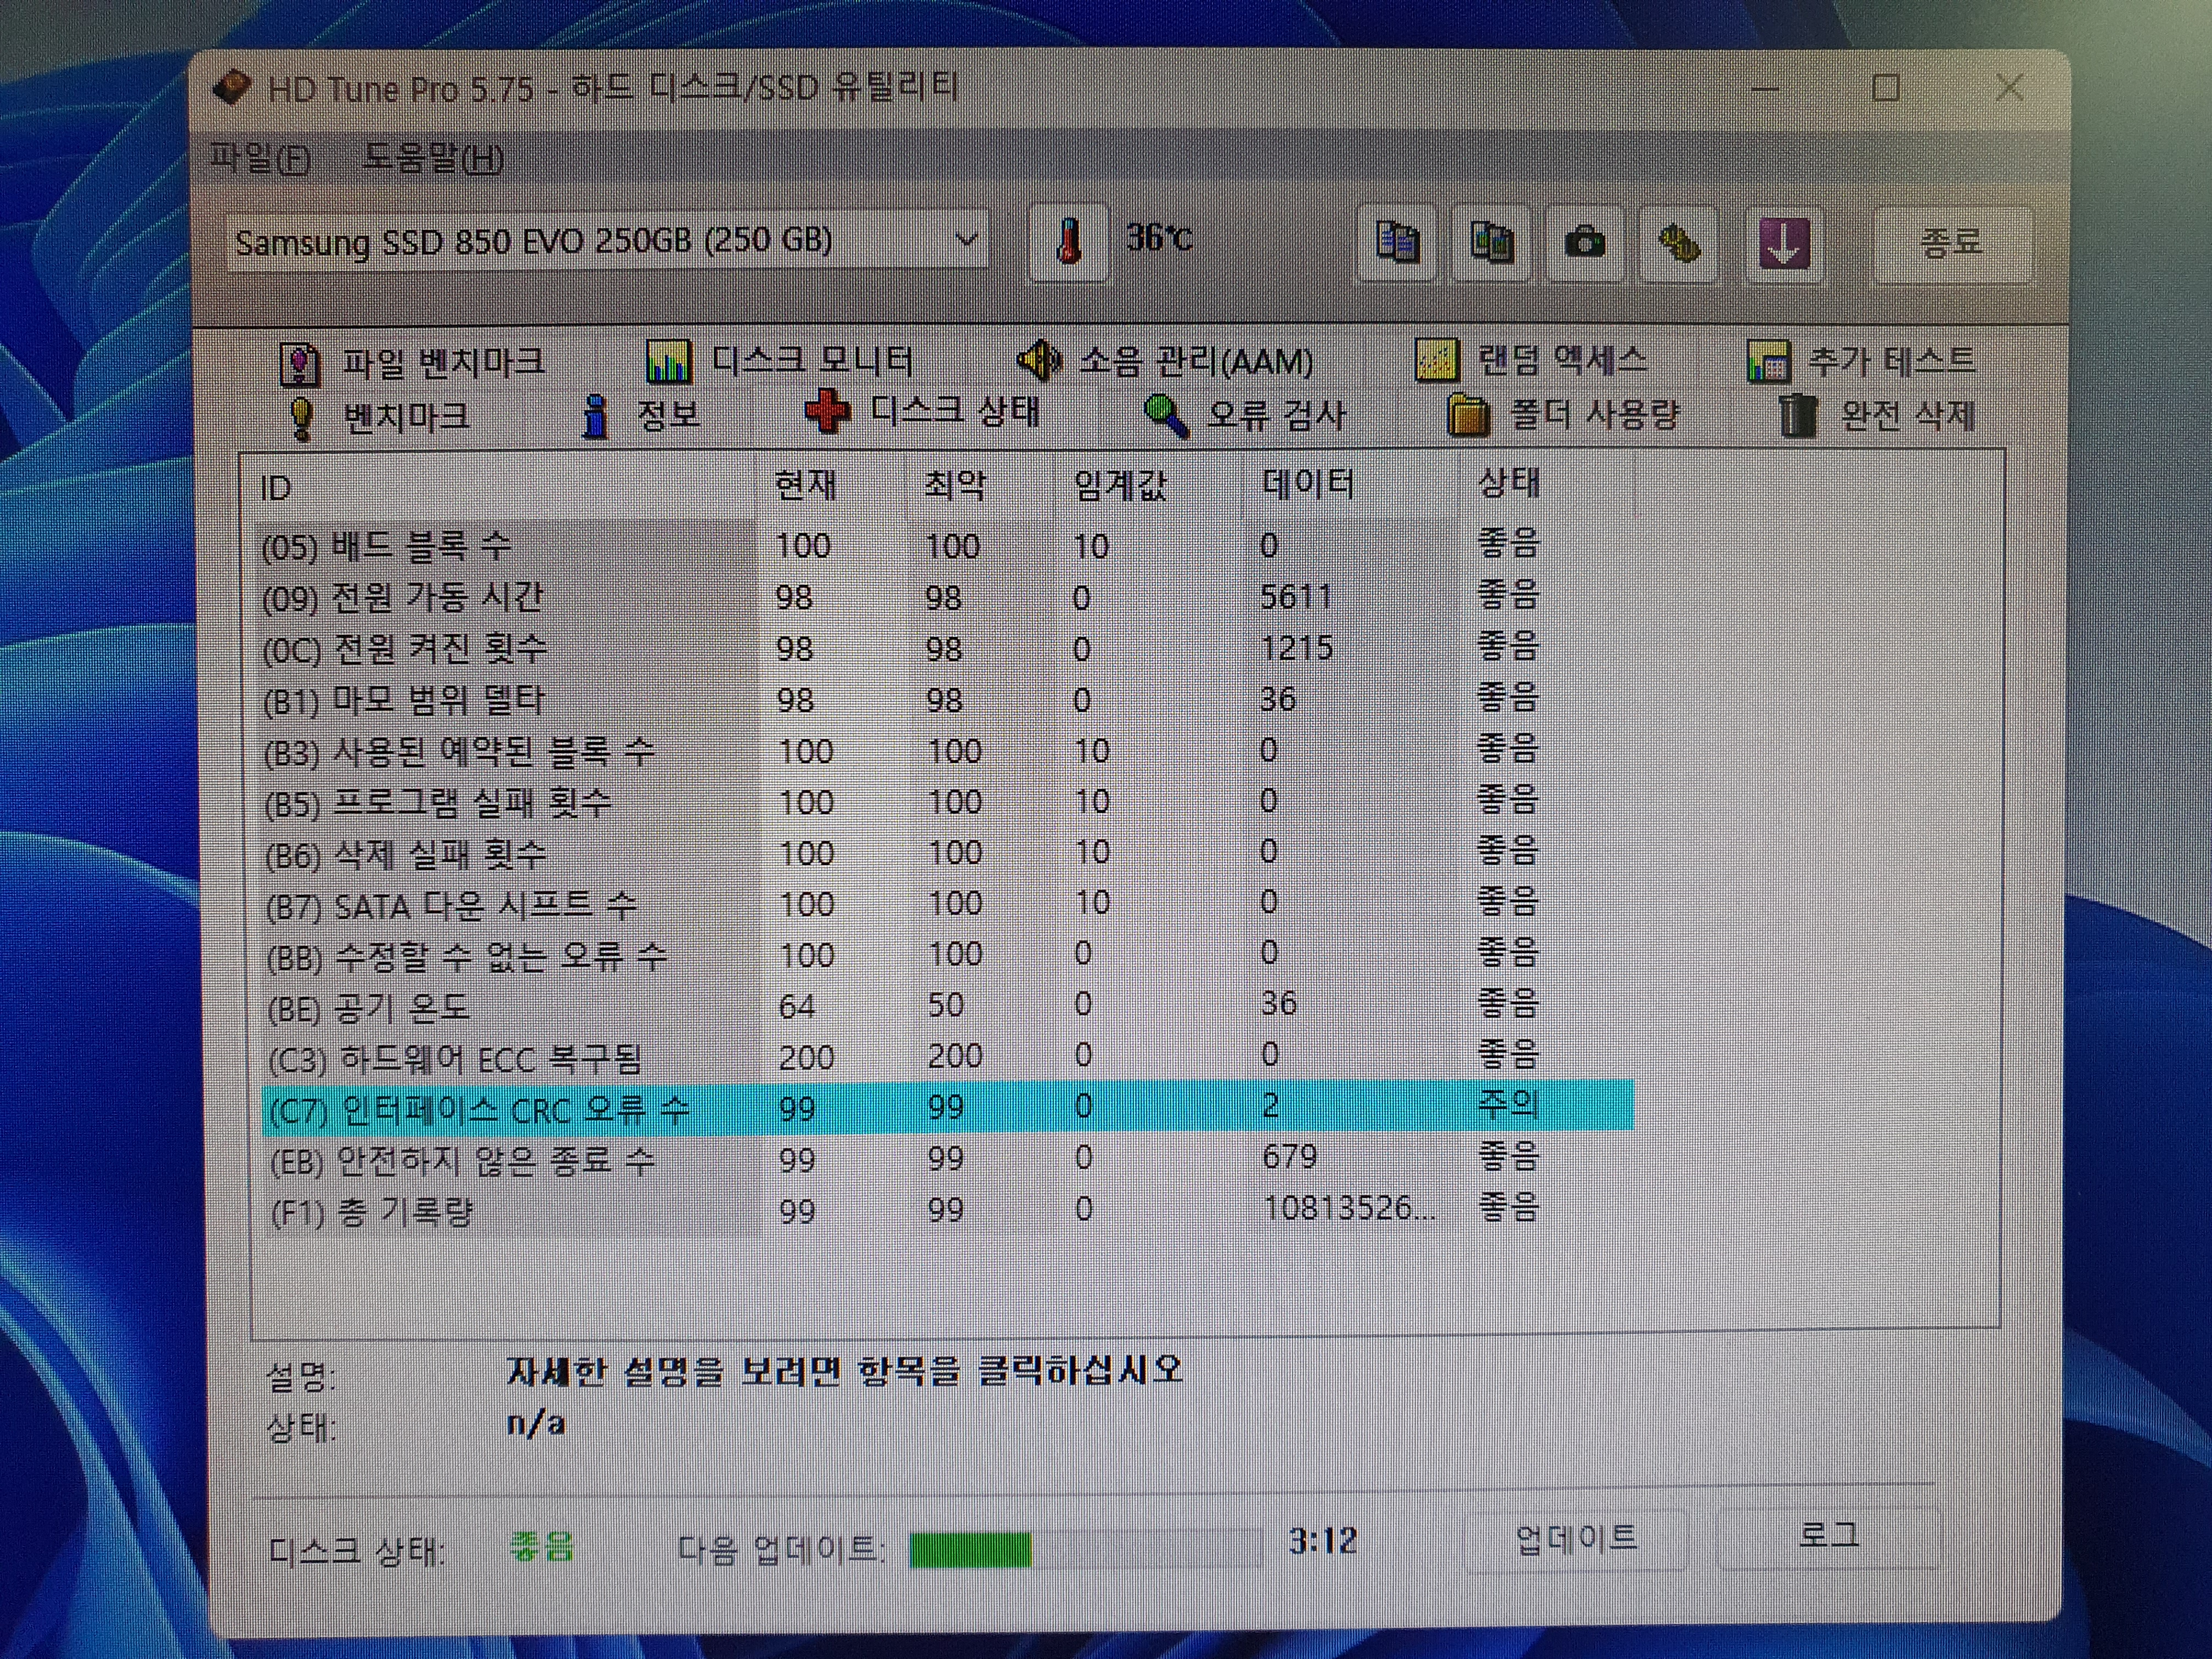The height and width of the screenshot is (1659, 2212).
Task: Select the (EB) 안전하지 않은 종료 수 row
Action: pyautogui.click(x=949, y=1160)
